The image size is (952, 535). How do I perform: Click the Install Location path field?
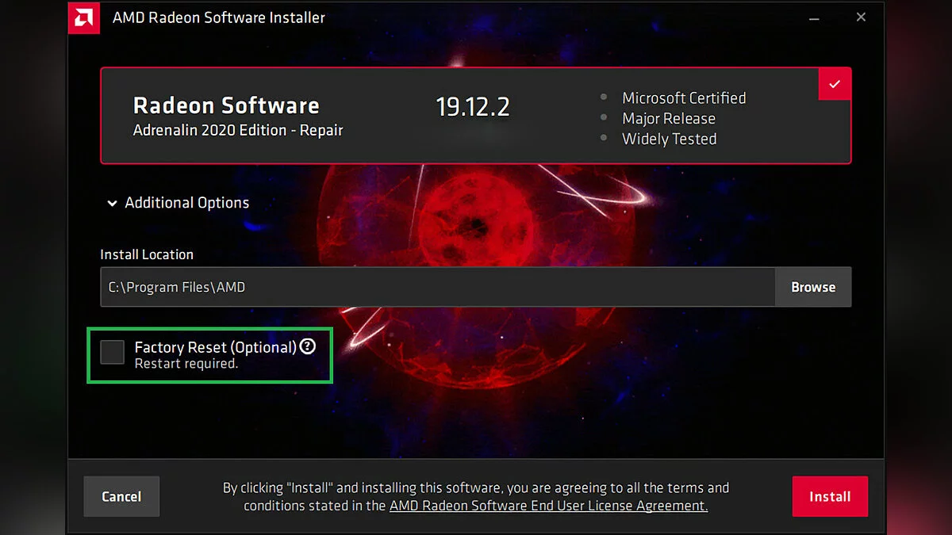[438, 287]
